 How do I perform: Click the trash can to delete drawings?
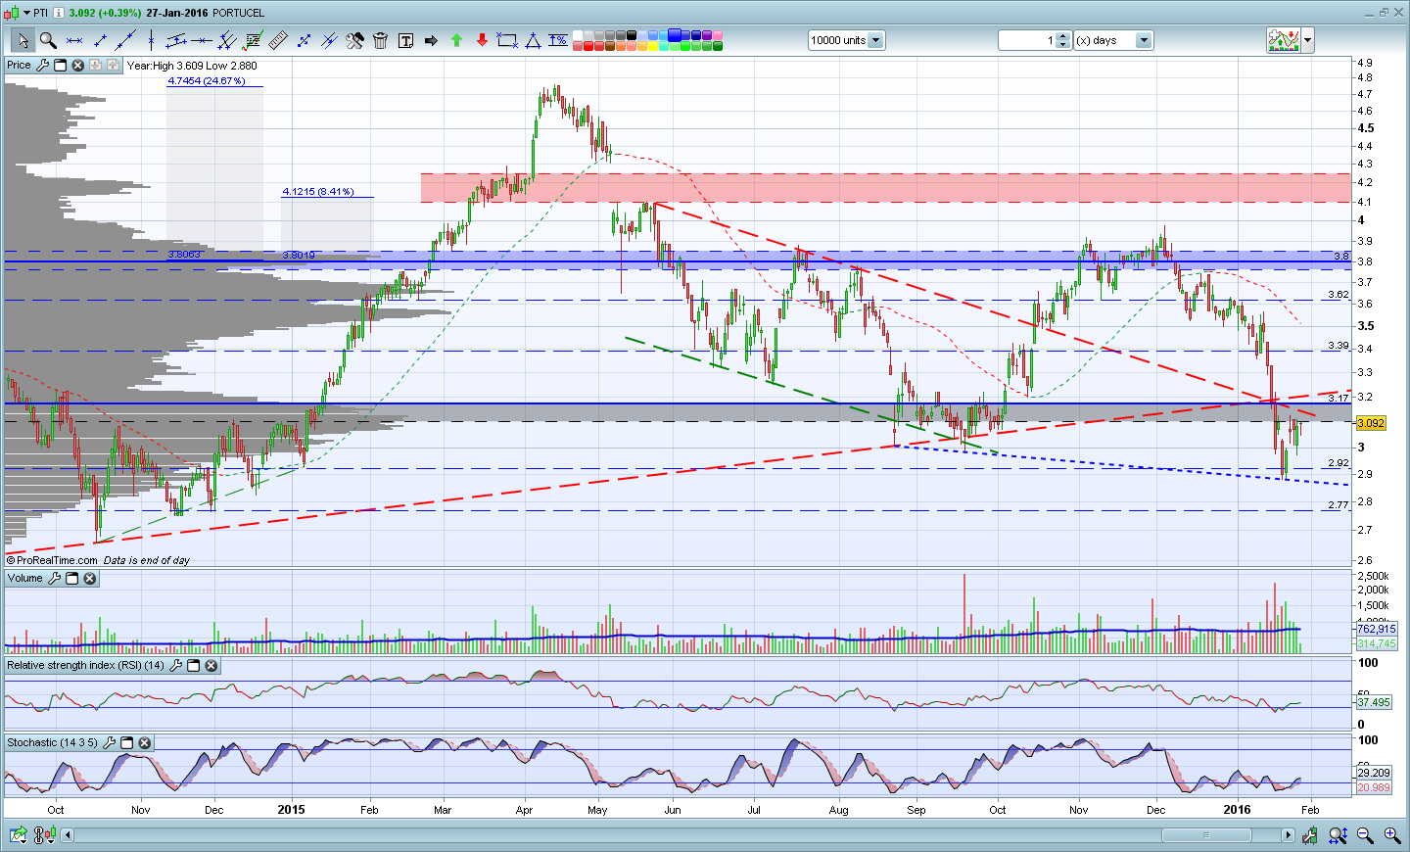coord(380,40)
